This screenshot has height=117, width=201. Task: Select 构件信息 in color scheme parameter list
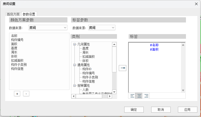17,69
